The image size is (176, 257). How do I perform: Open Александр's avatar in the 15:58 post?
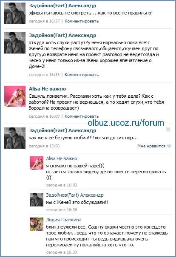[15, 138]
